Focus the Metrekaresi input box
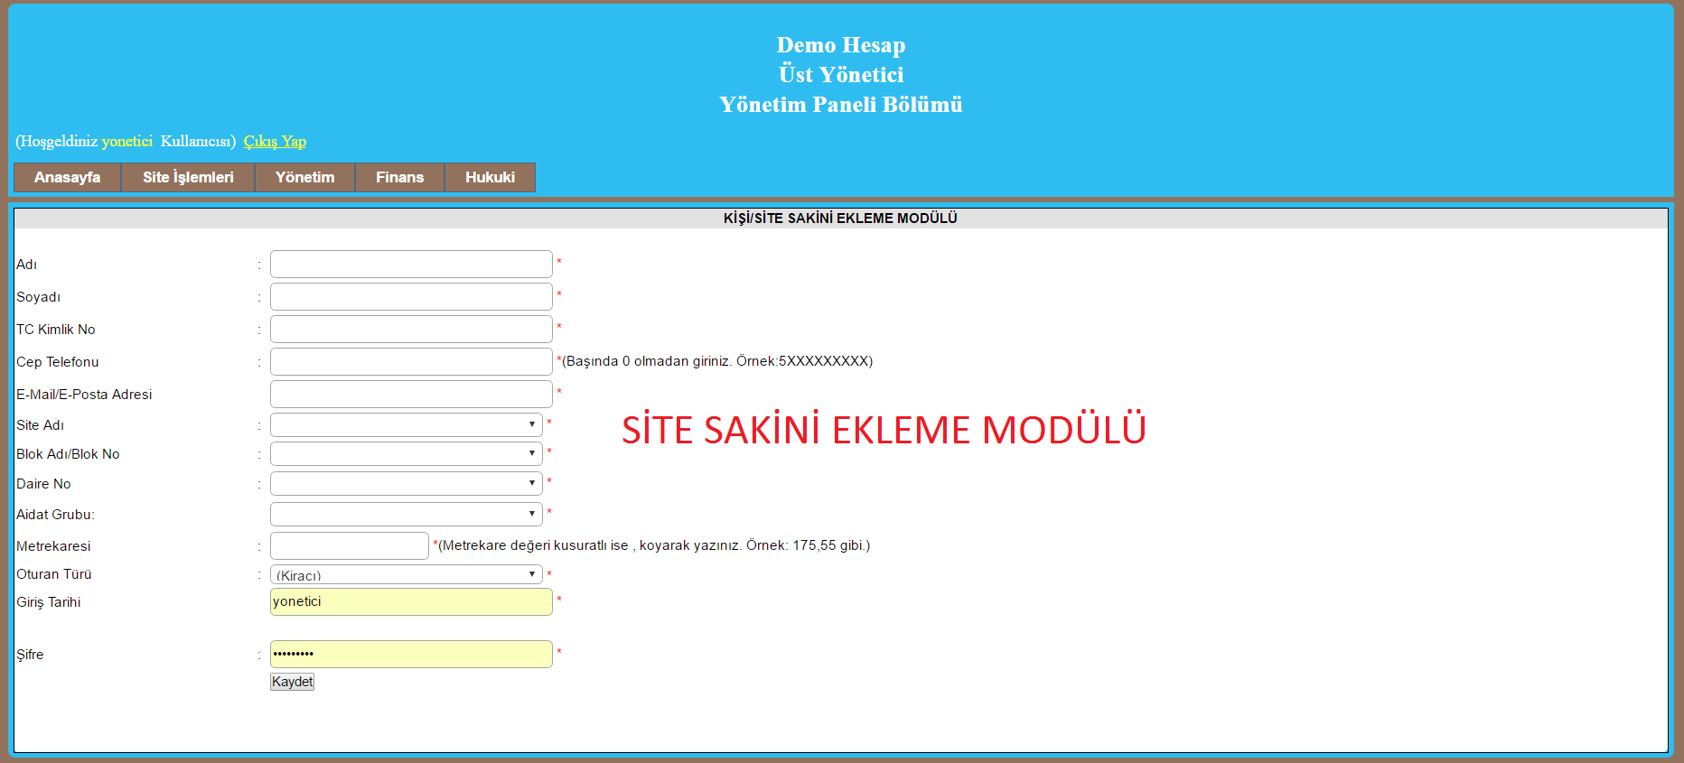The image size is (1684, 763). (349, 545)
